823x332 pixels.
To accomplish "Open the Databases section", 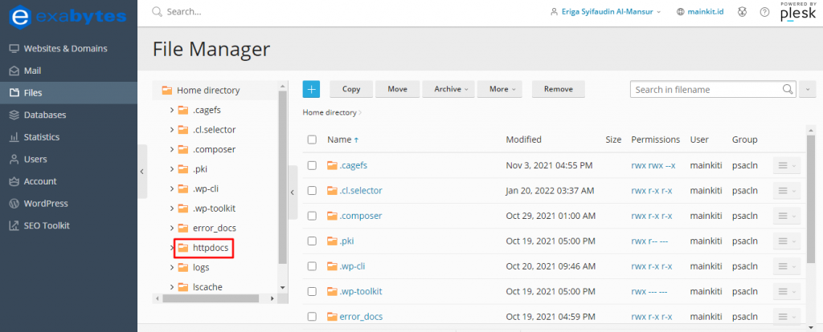I will click(45, 115).
